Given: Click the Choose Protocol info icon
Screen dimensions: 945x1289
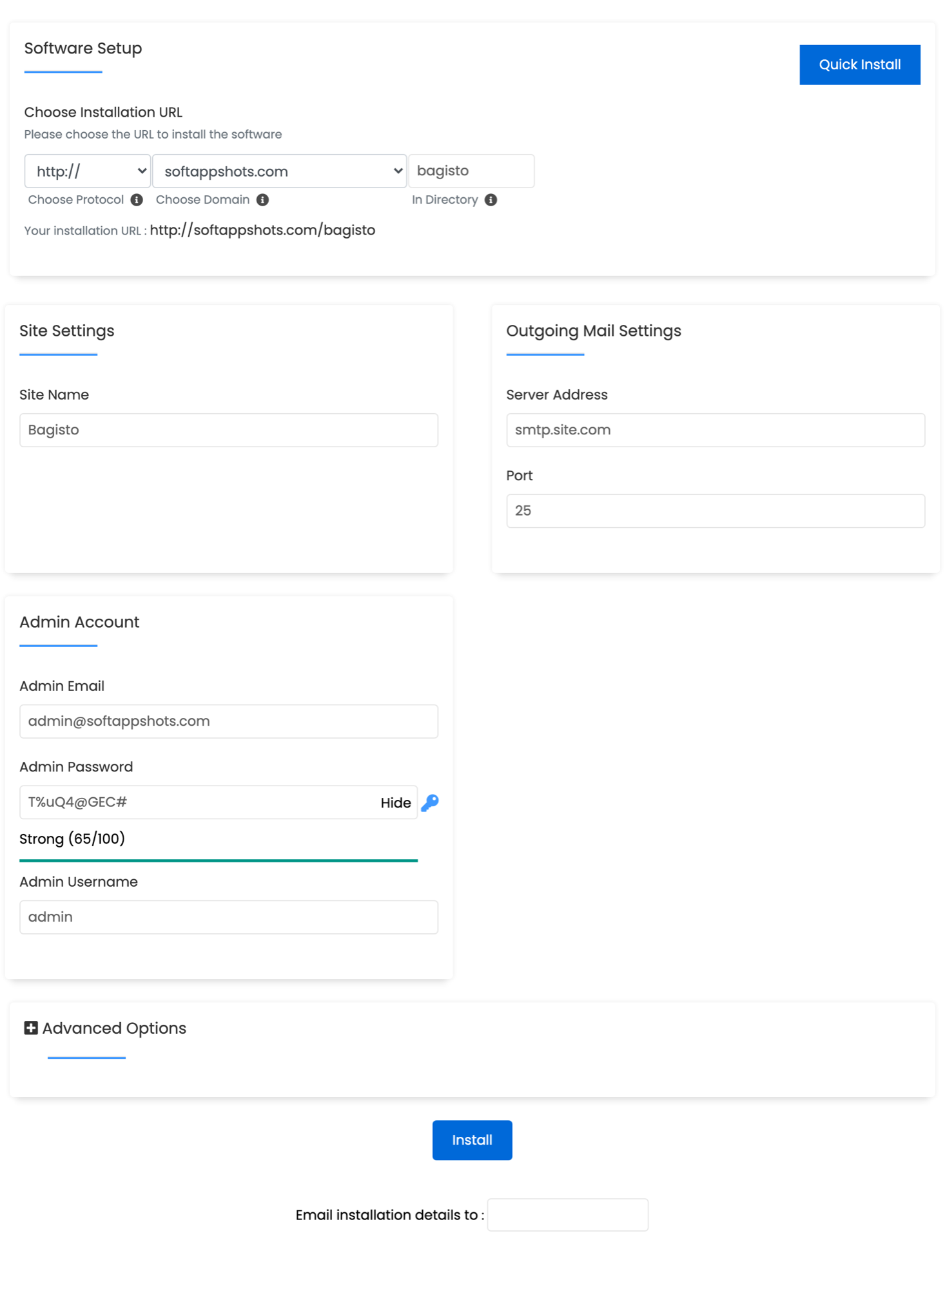Looking at the screenshot, I should tap(137, 200).
